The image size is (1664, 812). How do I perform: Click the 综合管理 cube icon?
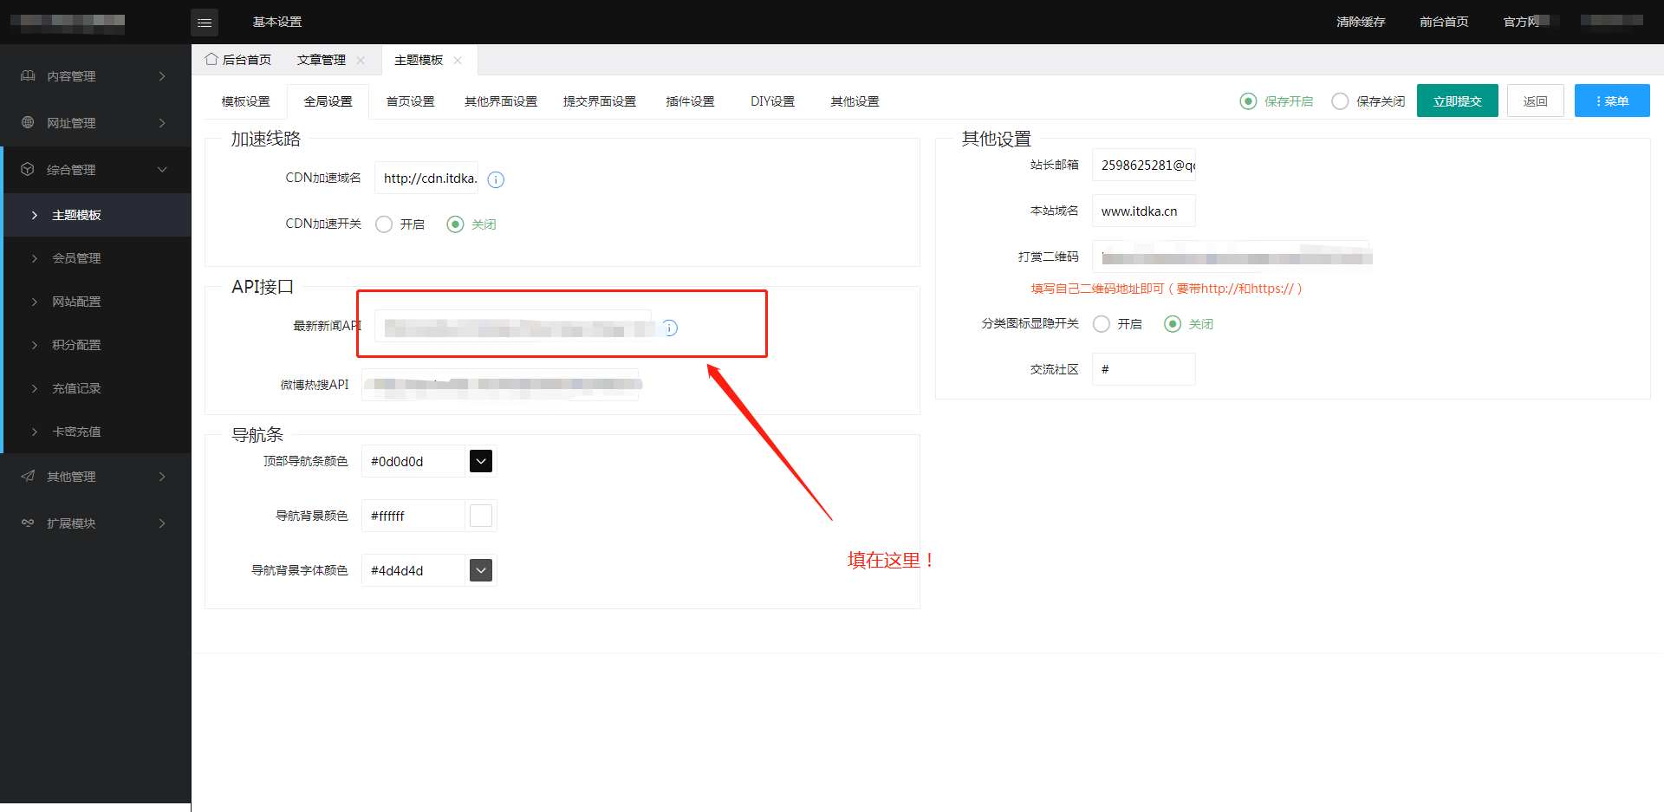pyautogui.click(x=28, y=170)
